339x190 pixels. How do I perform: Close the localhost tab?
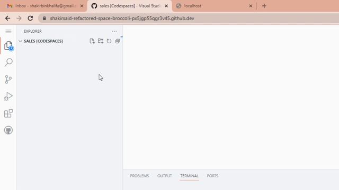(x=251, y=6)
